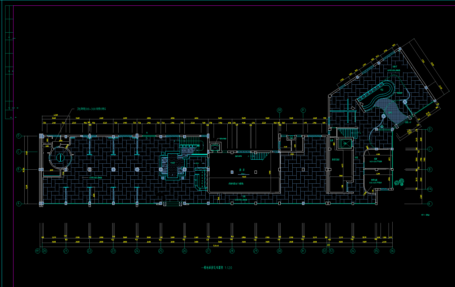Click the kitchen room label 厨房
The image size is (455, 287).
[x=242, y=170]
